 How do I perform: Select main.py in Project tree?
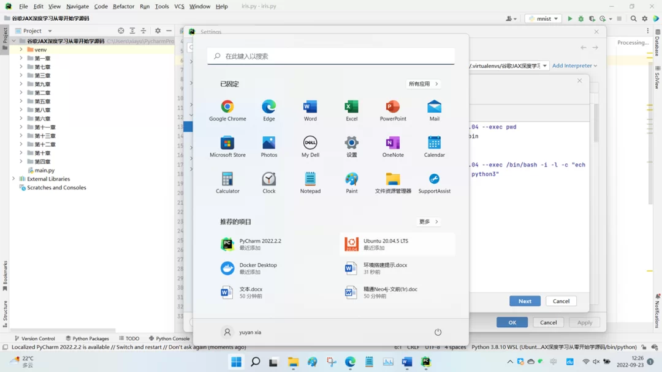point(44,170)
